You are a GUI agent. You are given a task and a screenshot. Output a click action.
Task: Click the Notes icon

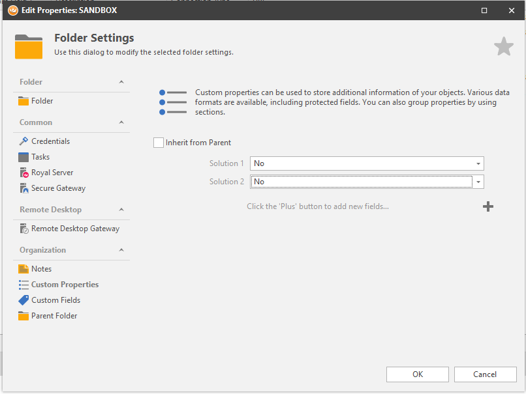tap(23, 269)
